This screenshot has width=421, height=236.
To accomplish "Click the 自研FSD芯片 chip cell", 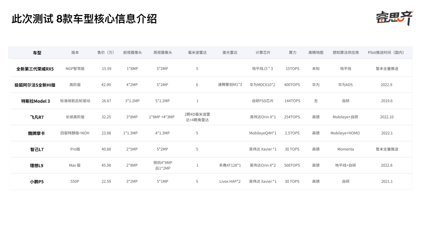I will click(263, 101).
